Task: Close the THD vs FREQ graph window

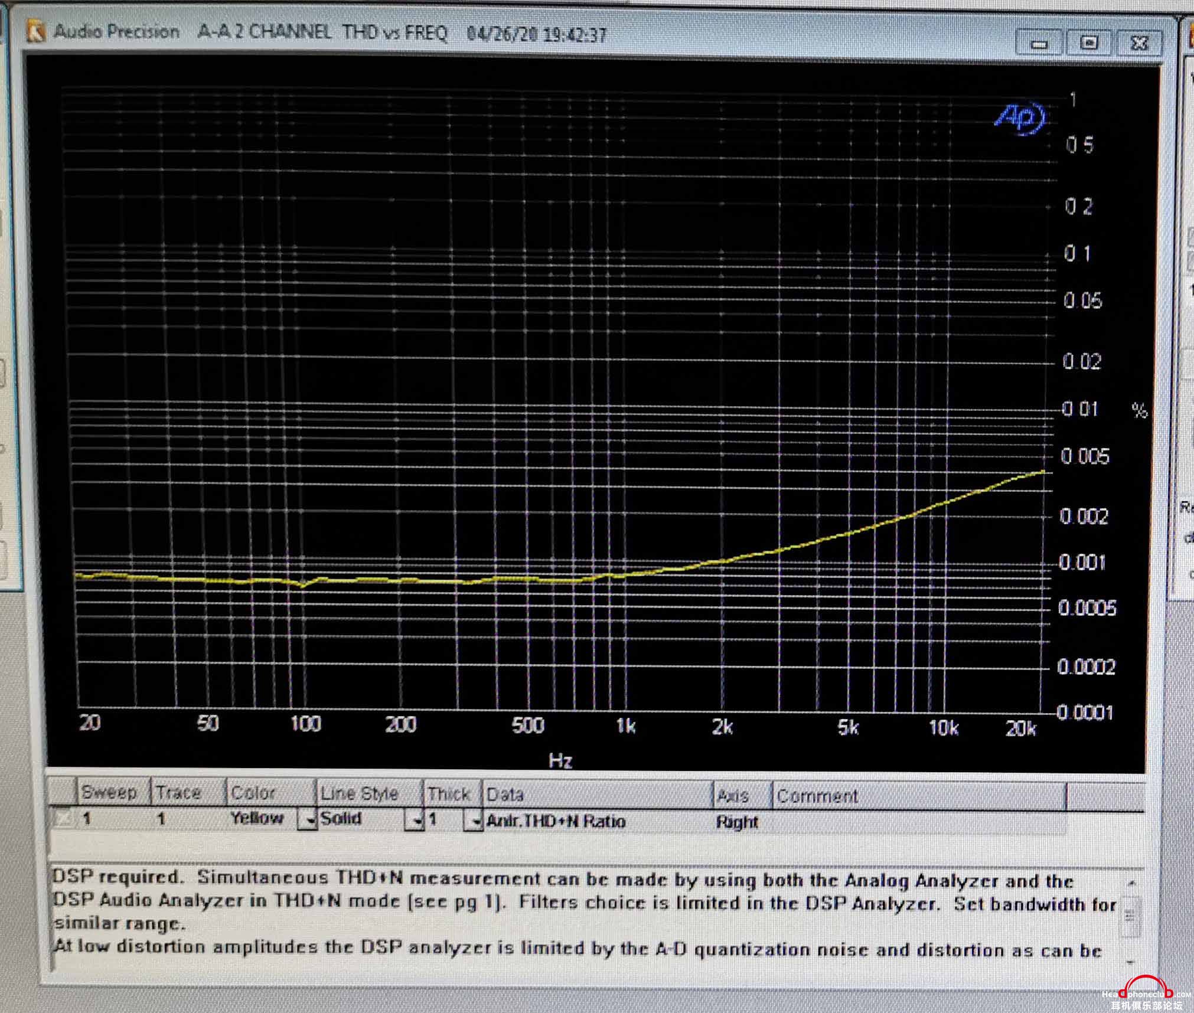Action: click(x=1138, y=43)
